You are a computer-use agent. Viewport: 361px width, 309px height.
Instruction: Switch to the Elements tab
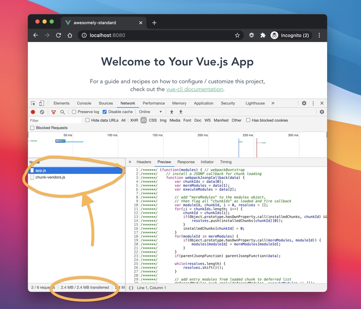(x=61, y=103)
